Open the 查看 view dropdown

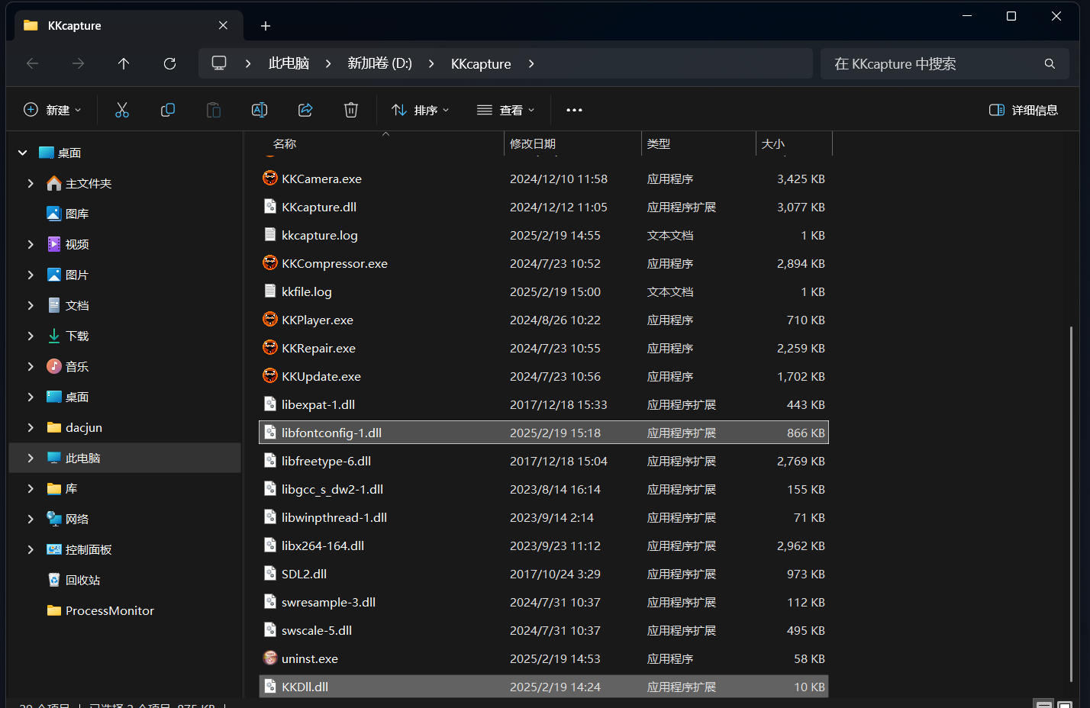click(505, 110)
